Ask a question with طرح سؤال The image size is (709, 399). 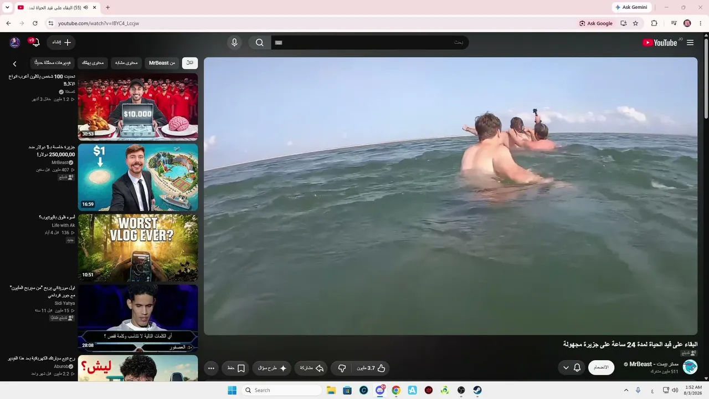pyautogui.click(x=272, y=368)
